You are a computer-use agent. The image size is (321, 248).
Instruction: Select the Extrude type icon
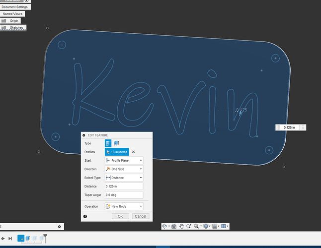(108, 143)
